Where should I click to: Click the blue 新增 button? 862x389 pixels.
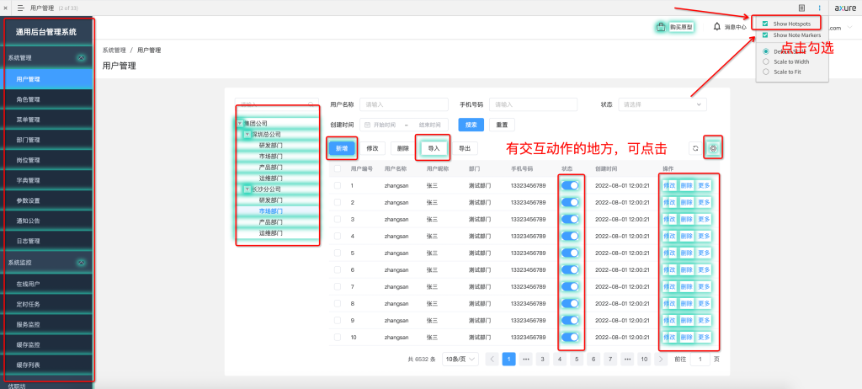(x=341, y=148)
